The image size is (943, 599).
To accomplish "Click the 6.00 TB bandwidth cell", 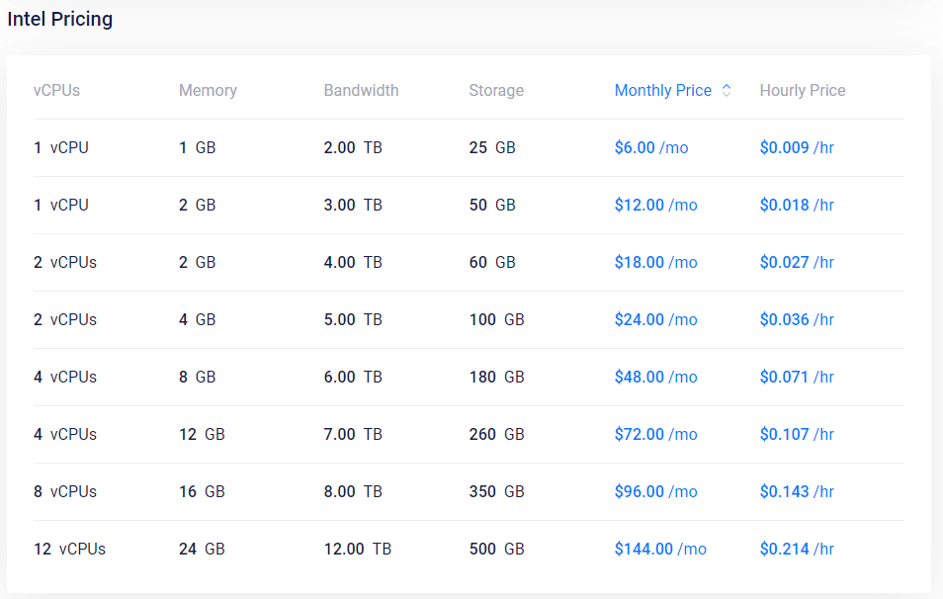I will tap(353, 377).
